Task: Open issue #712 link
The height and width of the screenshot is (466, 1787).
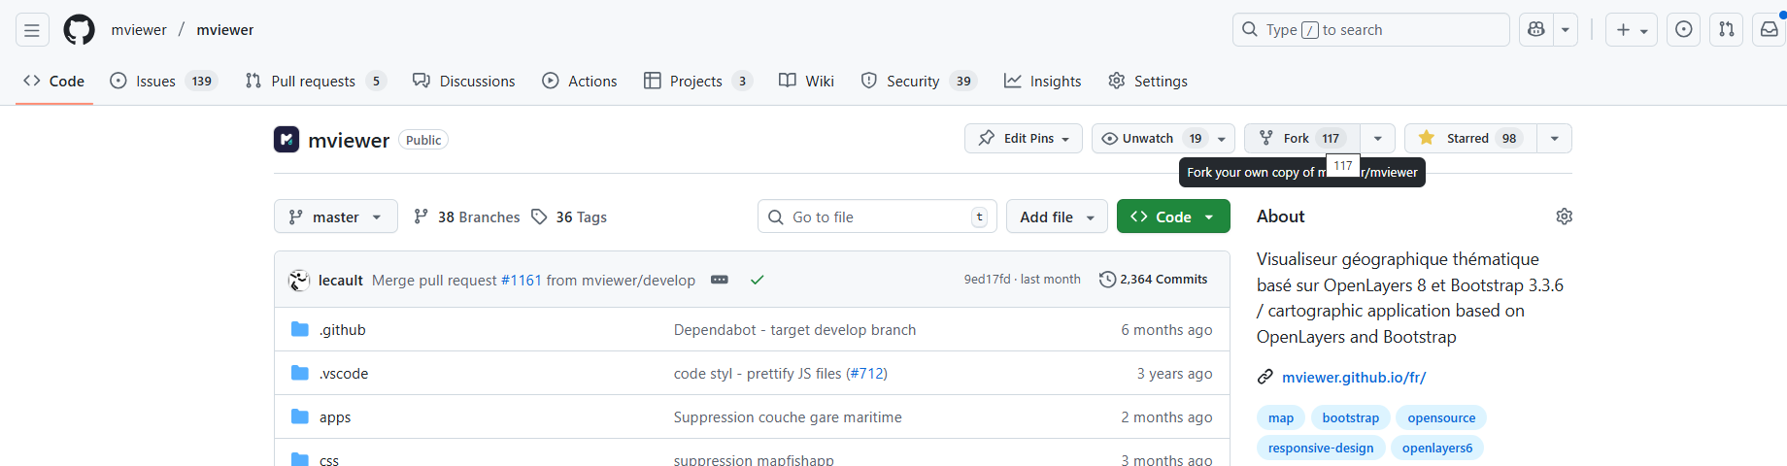Action: 866,374
